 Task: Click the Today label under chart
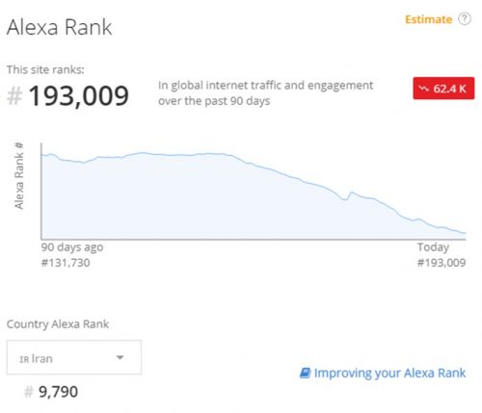[433, 247]
